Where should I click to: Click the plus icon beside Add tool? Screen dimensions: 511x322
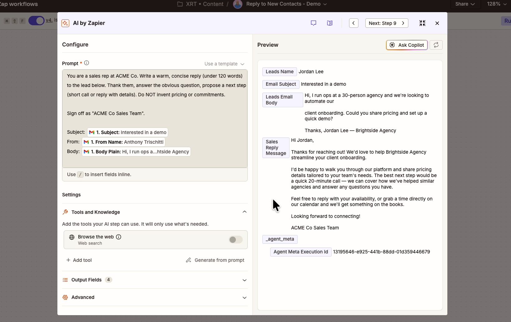tap(68, 260)
